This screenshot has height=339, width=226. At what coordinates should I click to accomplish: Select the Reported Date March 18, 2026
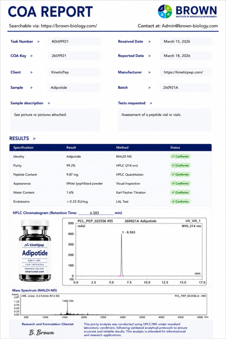click(177, 56)
